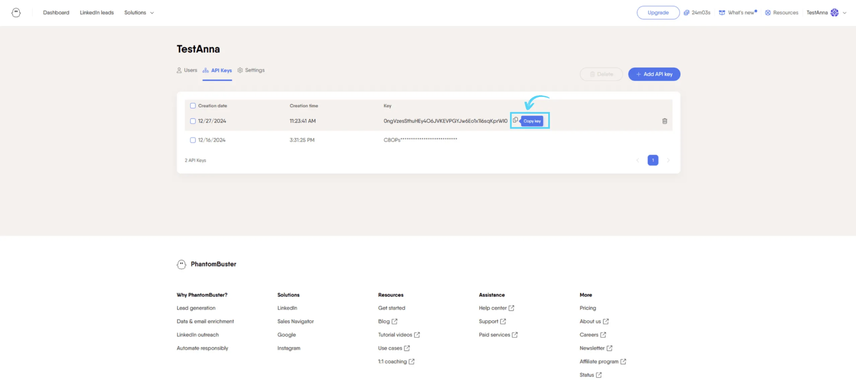Open Google solutions footer link

[287, 335]
